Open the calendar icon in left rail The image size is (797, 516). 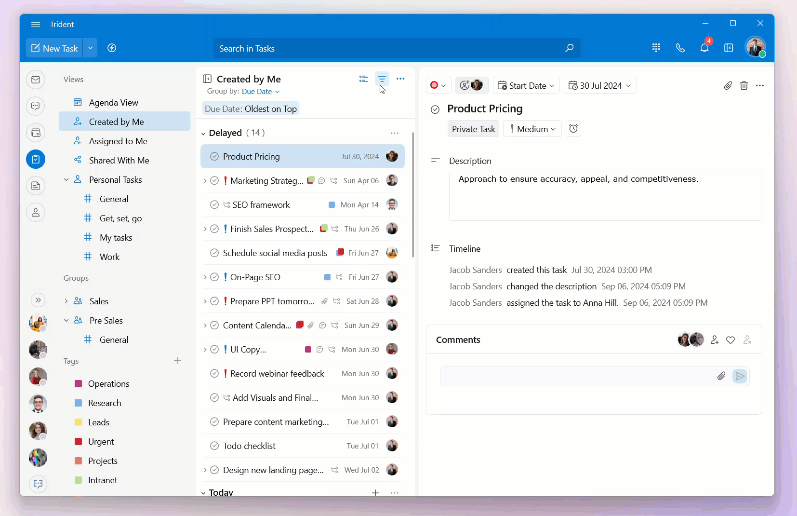point(36,133)
